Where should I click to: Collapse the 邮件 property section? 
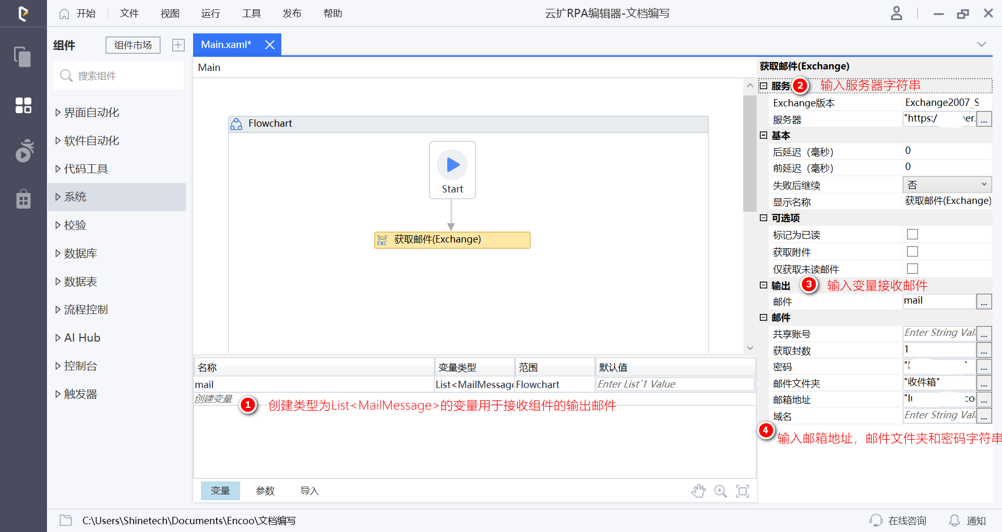tap(764, 317)
